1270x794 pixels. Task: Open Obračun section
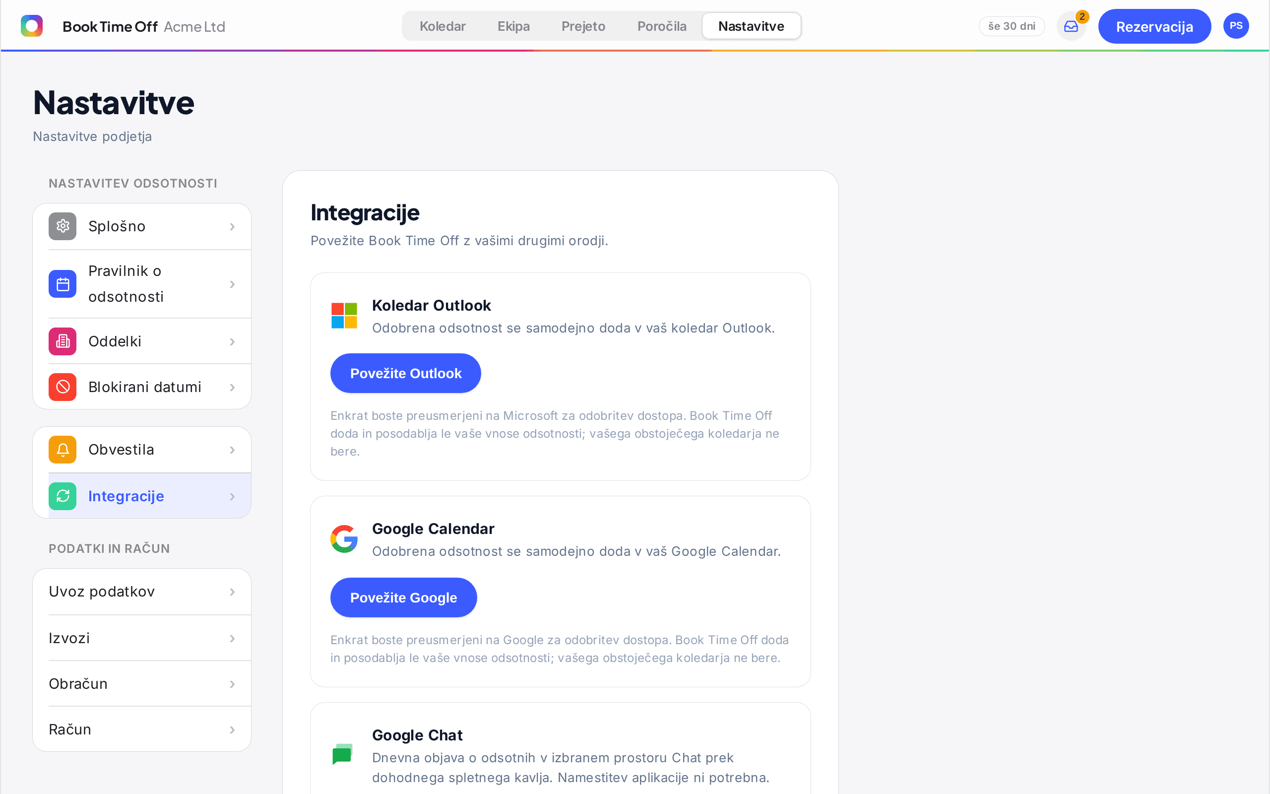point(142,684)
